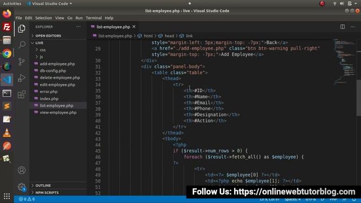Screen dimensions: 361x203
Task: Click the #Designation table header code line
Action: [212, 114]
